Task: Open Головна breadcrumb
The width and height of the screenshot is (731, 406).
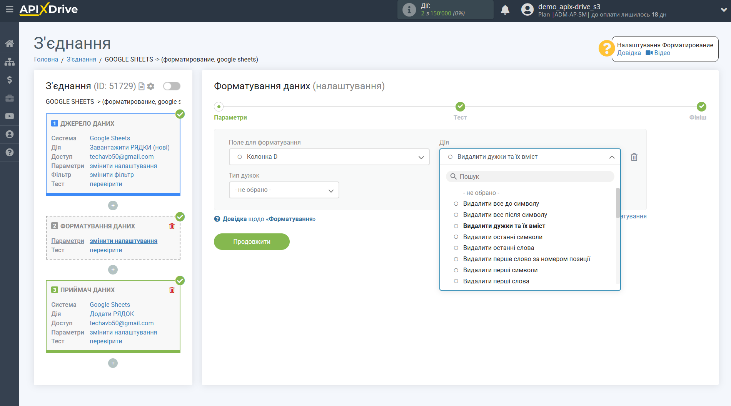Action: (46, 60)
